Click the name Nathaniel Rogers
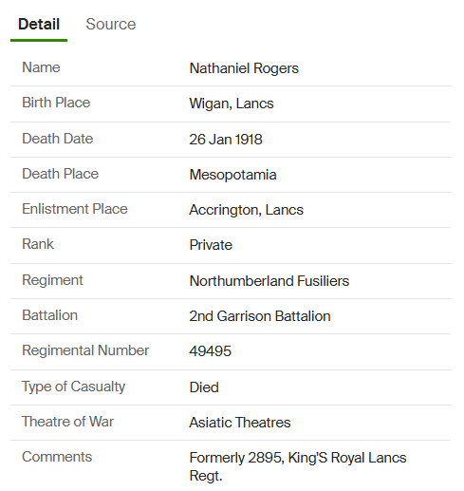The width and height of the screenshot is (464, 491). click(244, 68)
